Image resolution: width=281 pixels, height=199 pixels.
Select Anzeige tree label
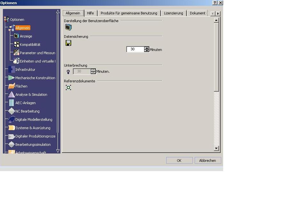26,36
